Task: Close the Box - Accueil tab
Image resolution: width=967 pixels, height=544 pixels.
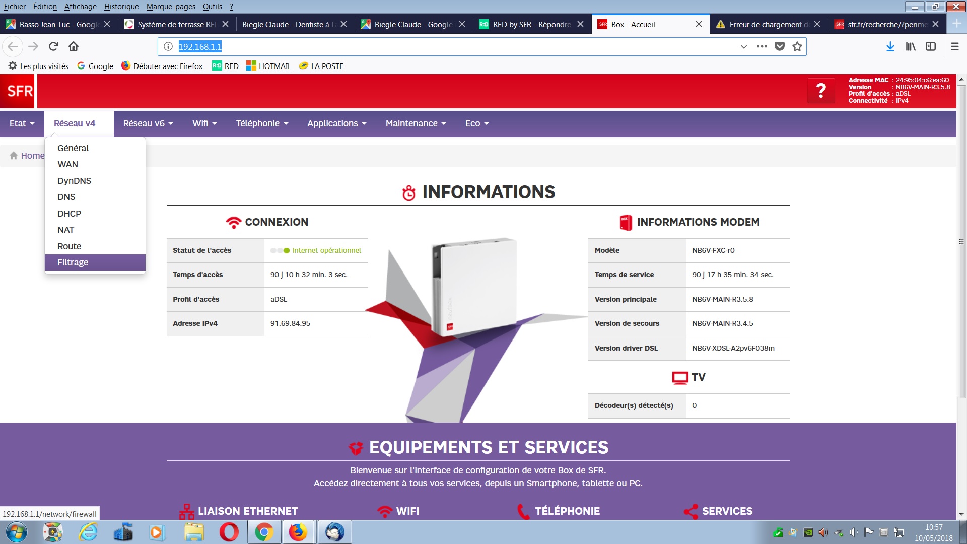Action: 699,24
